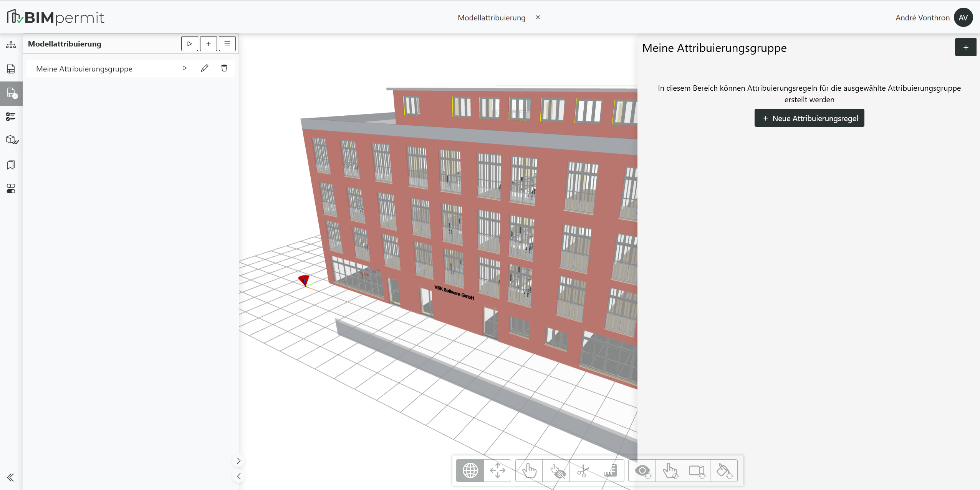Reset colors with the paint bucket refresh icon
The width and height of the screenshot is (980, 490).
pyautogui.click(x=724, y=470)
